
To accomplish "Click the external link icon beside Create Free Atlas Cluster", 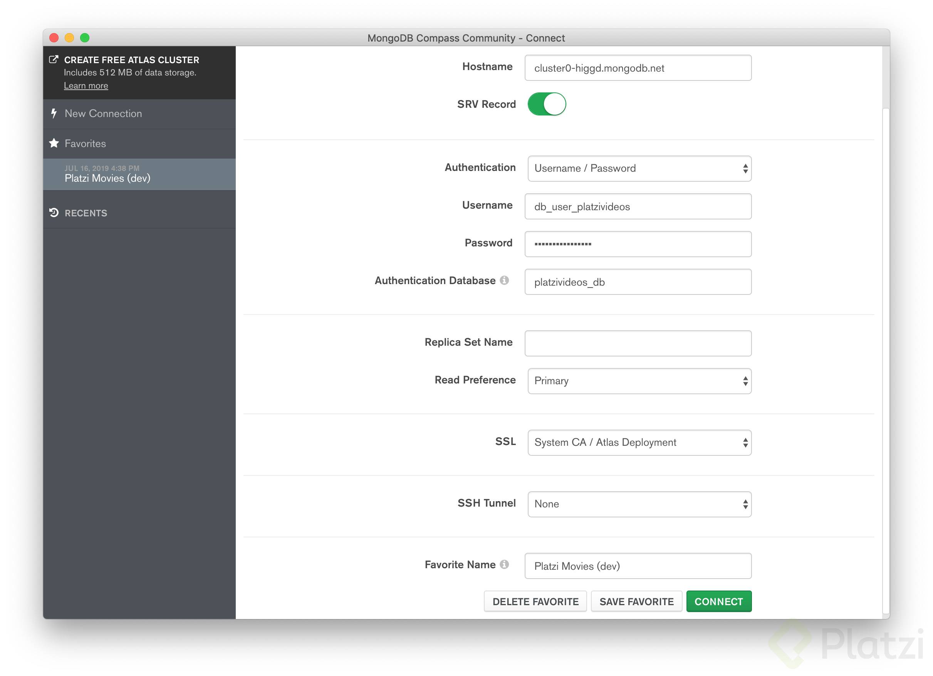I will tap(54, 59).
